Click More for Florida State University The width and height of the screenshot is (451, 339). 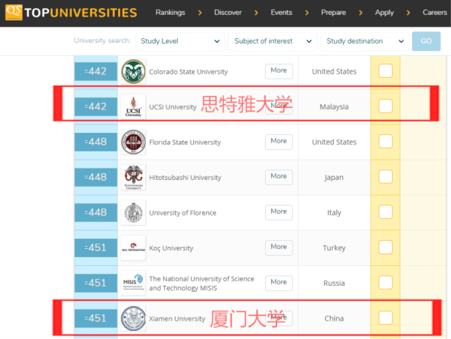point(279,141)
